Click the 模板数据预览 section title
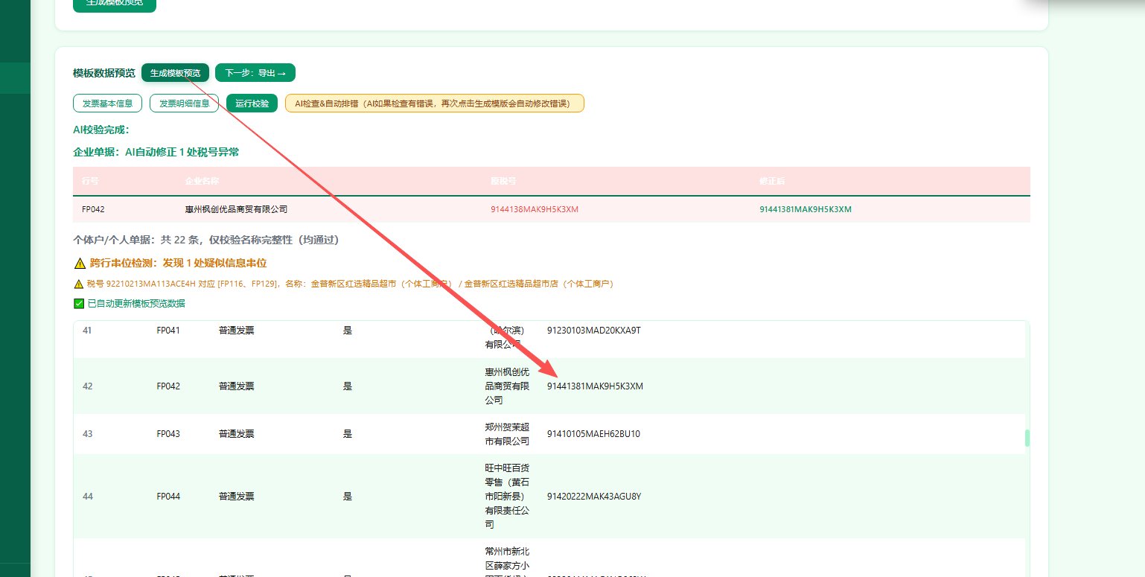Viewport: 1145px width, 577px height. click(104, 73)
